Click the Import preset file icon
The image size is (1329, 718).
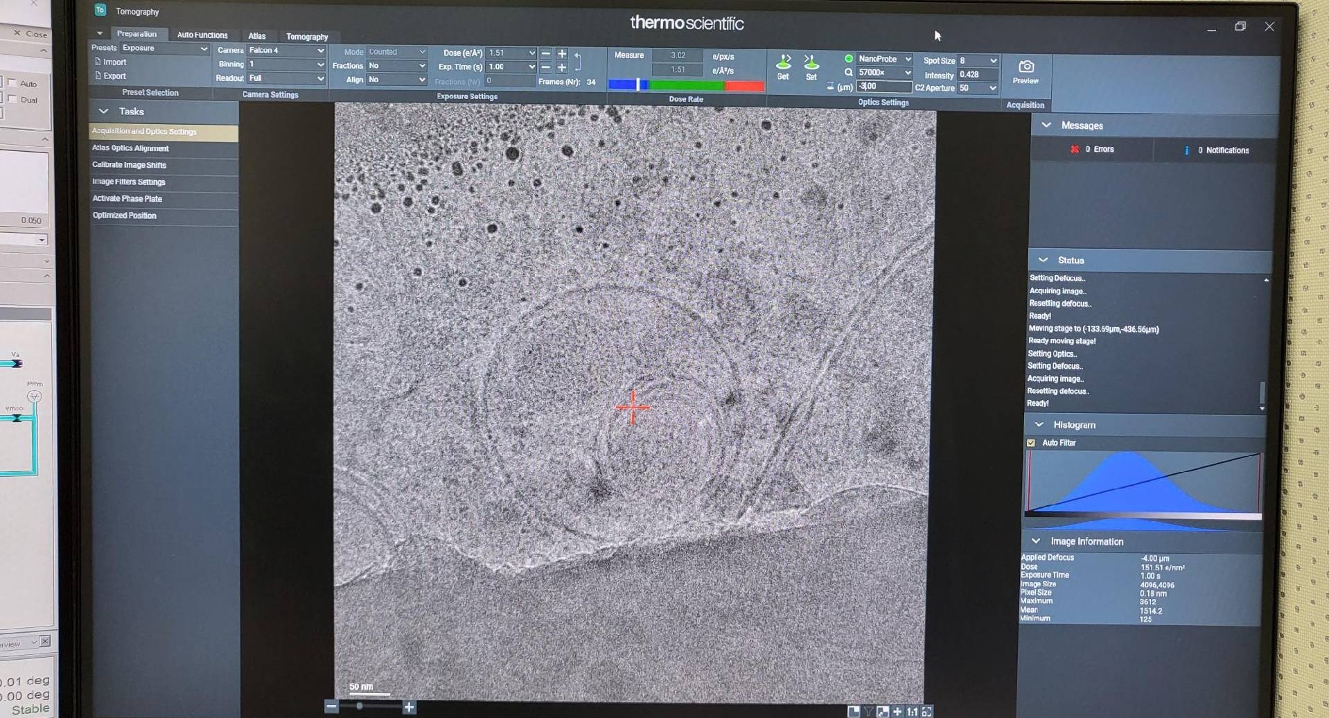point(98,62)
